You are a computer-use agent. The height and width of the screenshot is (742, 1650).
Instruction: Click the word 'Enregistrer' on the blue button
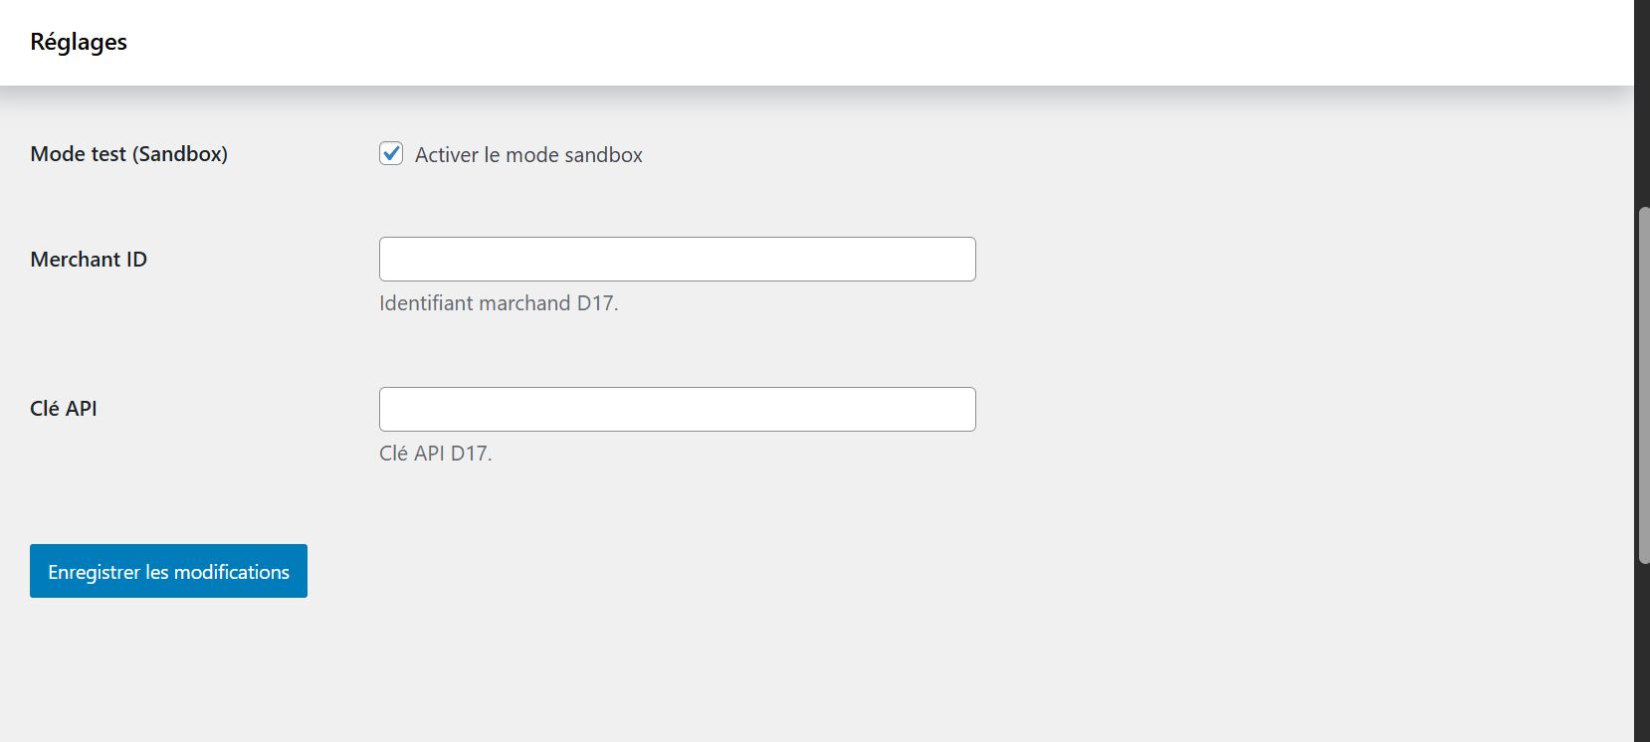[x=94, y=572]
